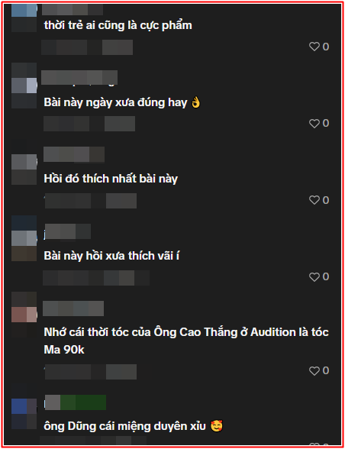345x449 pixels.
Task: Click reply row under 'Bài này hồi xưa thích vãi í'
Action: pyautogui.click(x=96, y=278)
